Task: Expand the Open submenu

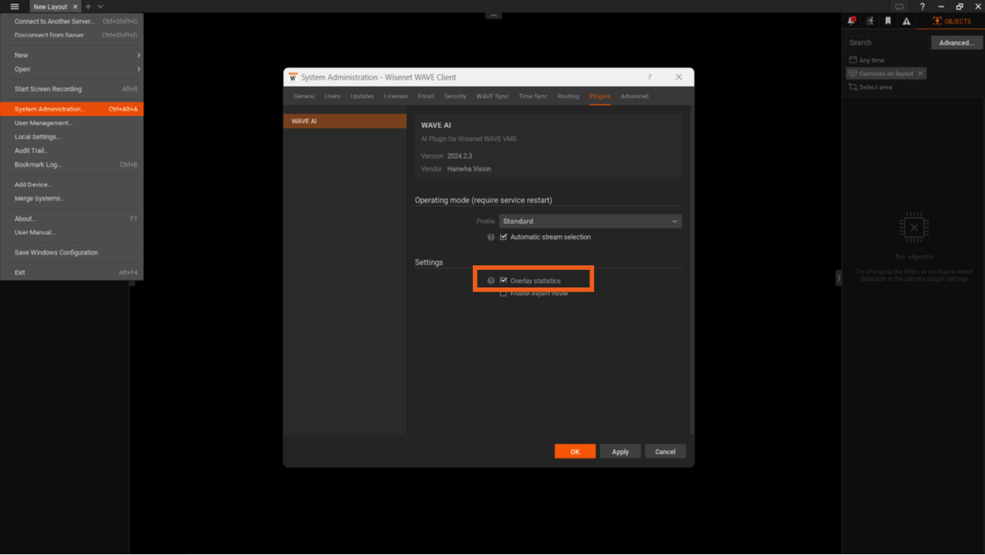Action: [71, 69]
